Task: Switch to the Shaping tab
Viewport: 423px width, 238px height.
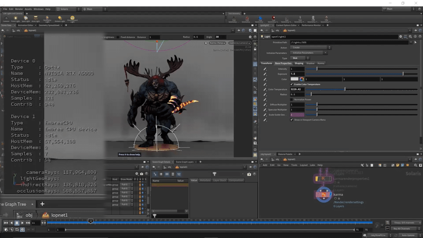Action: [299, 63]
